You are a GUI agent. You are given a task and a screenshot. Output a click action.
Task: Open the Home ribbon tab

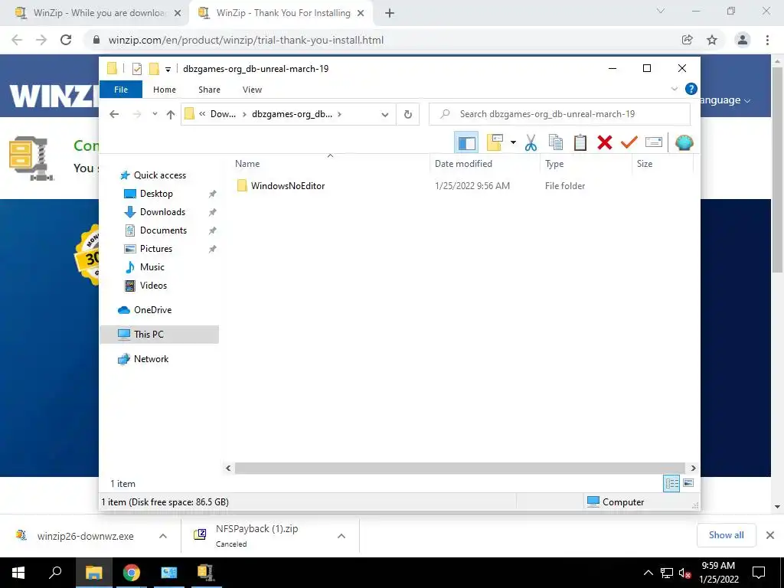click(x=165, y=90)
